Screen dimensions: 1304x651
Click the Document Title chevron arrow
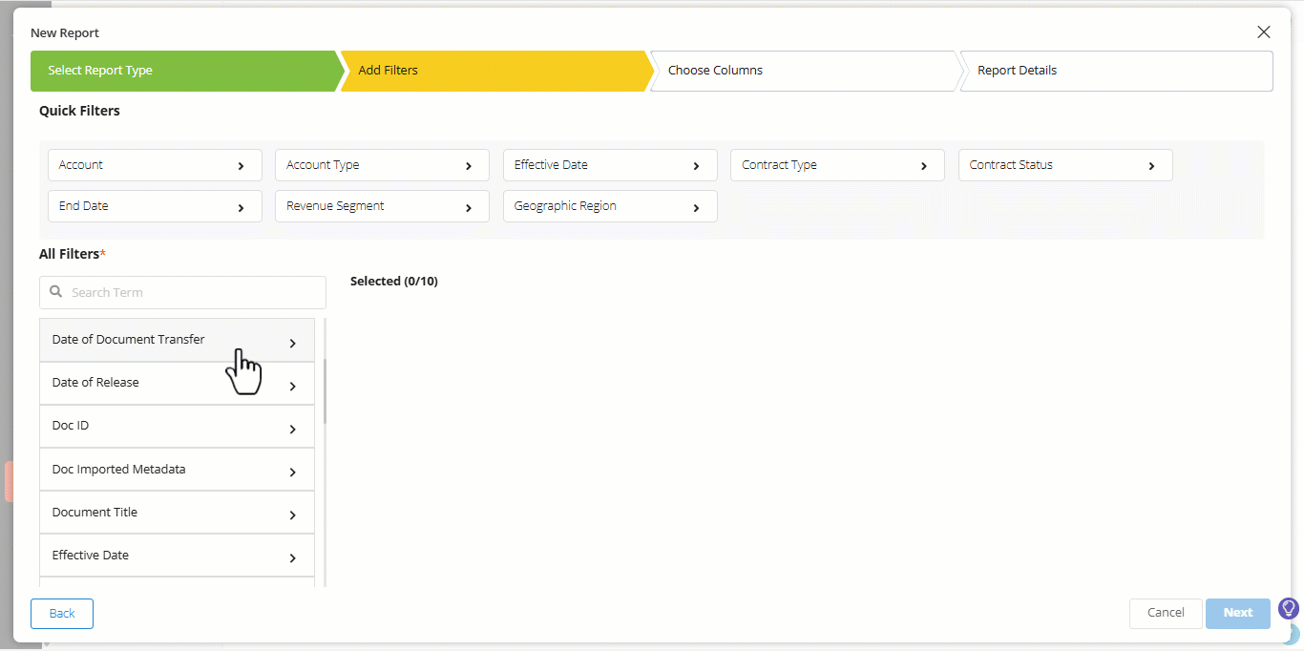(x=293, y=515)
